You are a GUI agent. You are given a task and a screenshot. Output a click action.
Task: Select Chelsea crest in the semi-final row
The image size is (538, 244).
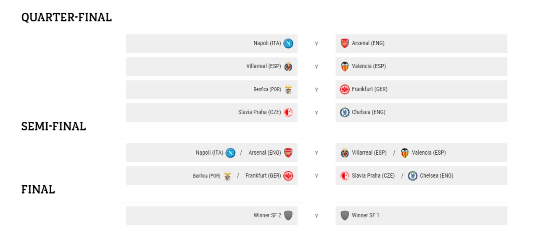click(x=413, y=176)
